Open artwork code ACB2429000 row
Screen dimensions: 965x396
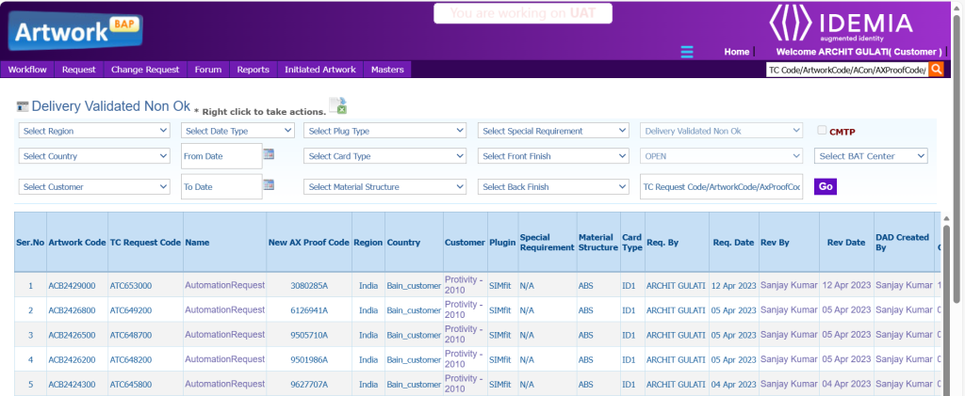(x=74, y=285)
